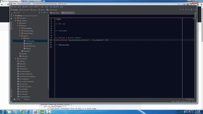This screenshot has width=203, height=114.
Task: Select wp-blog-header.php in project tree
Action: [x=25, y=74]
